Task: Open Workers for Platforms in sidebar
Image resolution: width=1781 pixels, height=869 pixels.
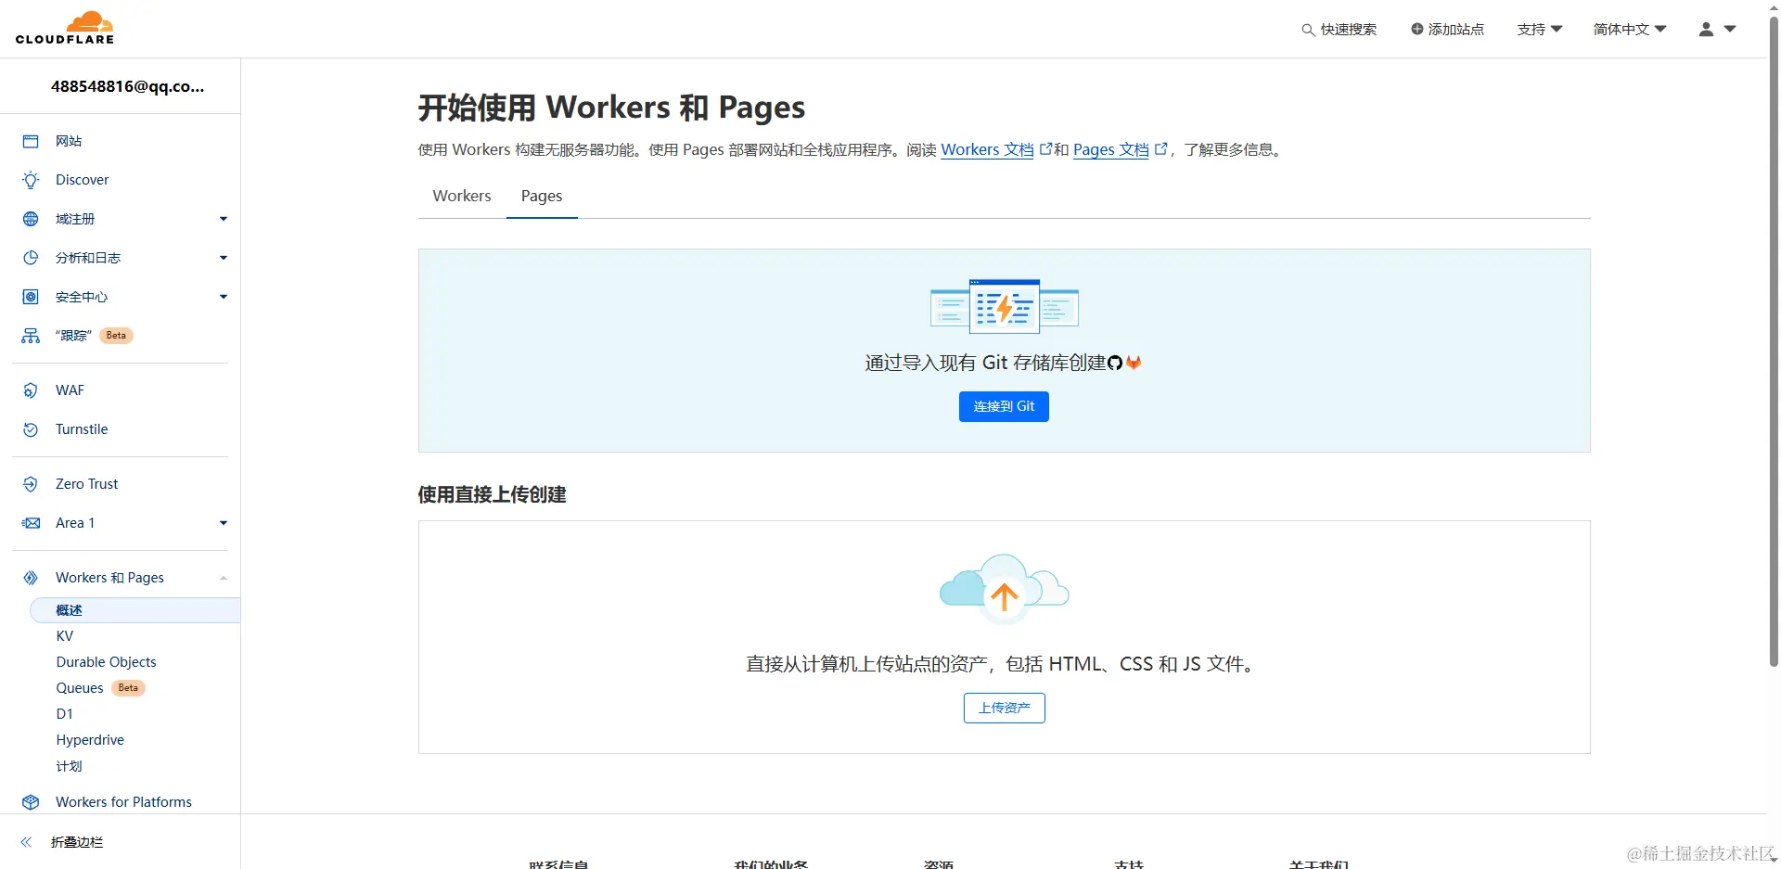Action: pos(123,802)
